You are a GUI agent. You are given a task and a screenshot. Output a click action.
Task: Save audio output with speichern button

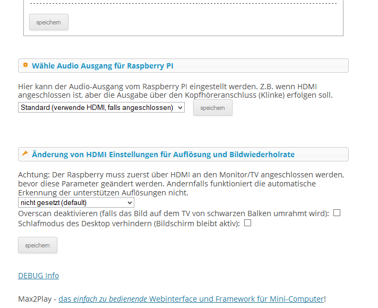212,108
